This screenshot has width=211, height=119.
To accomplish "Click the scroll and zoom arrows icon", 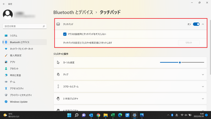I will point(58,86).
